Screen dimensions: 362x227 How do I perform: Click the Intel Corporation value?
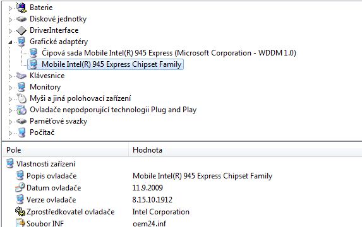(161, 212)
